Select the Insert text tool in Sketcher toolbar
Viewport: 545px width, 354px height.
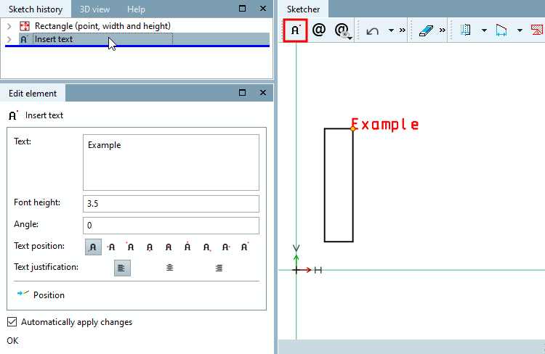295,30
